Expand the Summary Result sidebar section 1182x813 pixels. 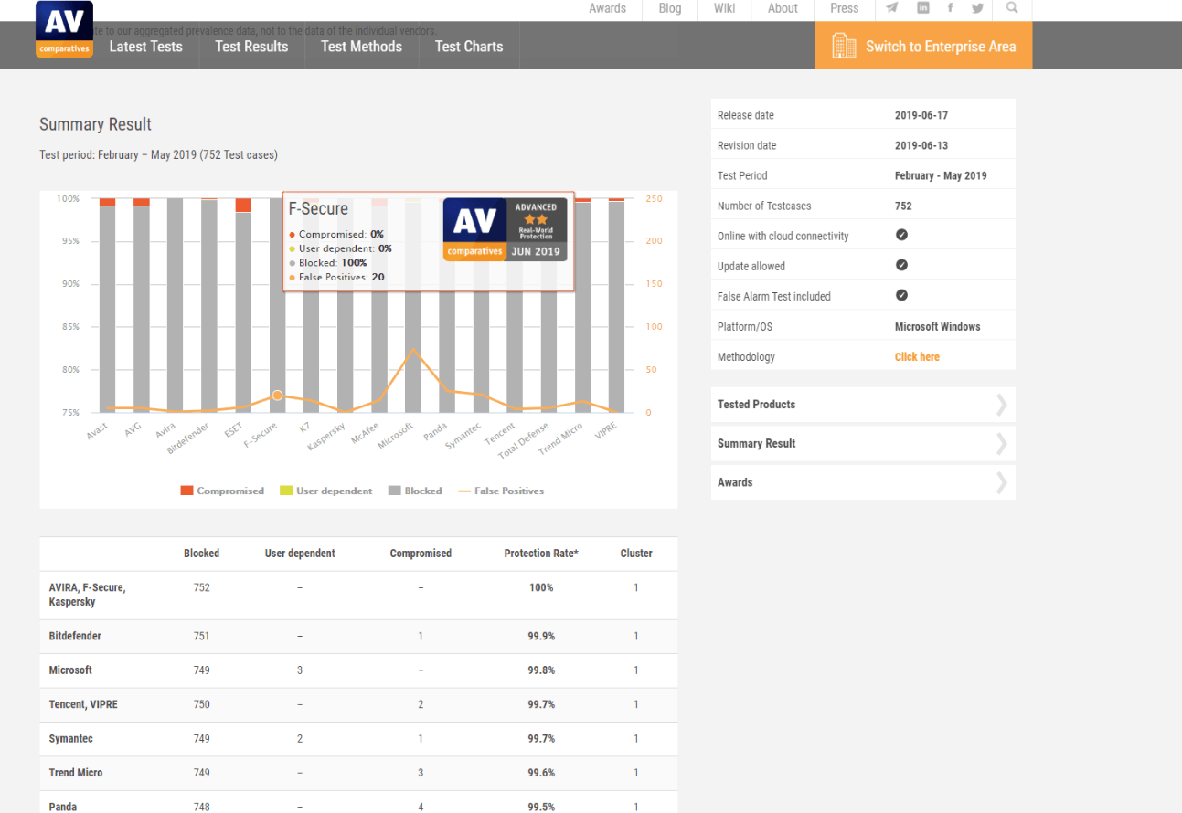(x=863, y=444)
